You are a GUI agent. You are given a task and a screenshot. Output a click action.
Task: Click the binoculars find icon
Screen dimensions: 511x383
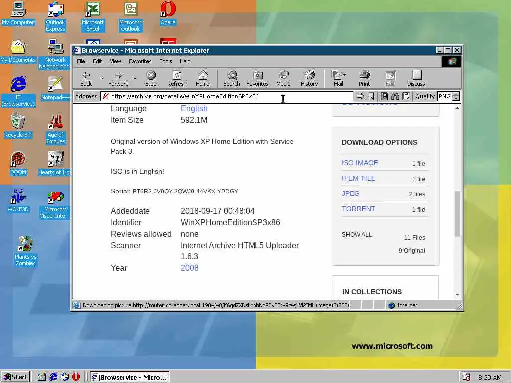395,96
